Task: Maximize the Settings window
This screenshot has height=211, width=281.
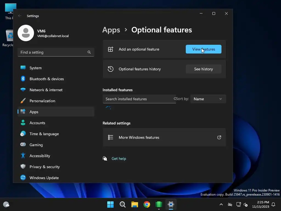Action: (213, 14)
